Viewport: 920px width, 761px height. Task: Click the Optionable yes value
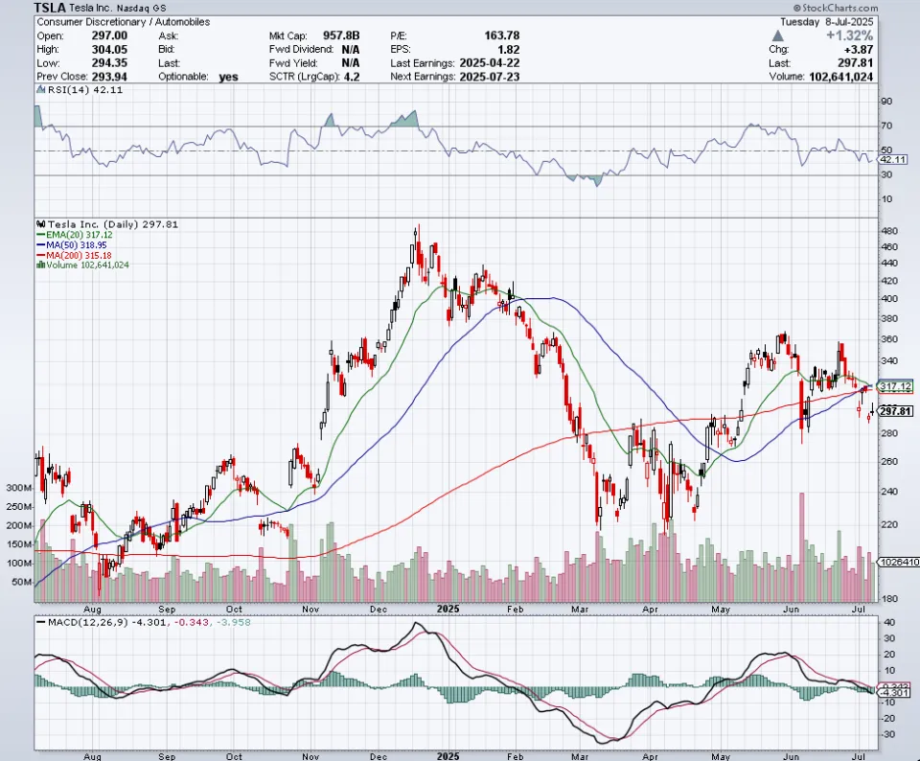(x=228, y=77)
